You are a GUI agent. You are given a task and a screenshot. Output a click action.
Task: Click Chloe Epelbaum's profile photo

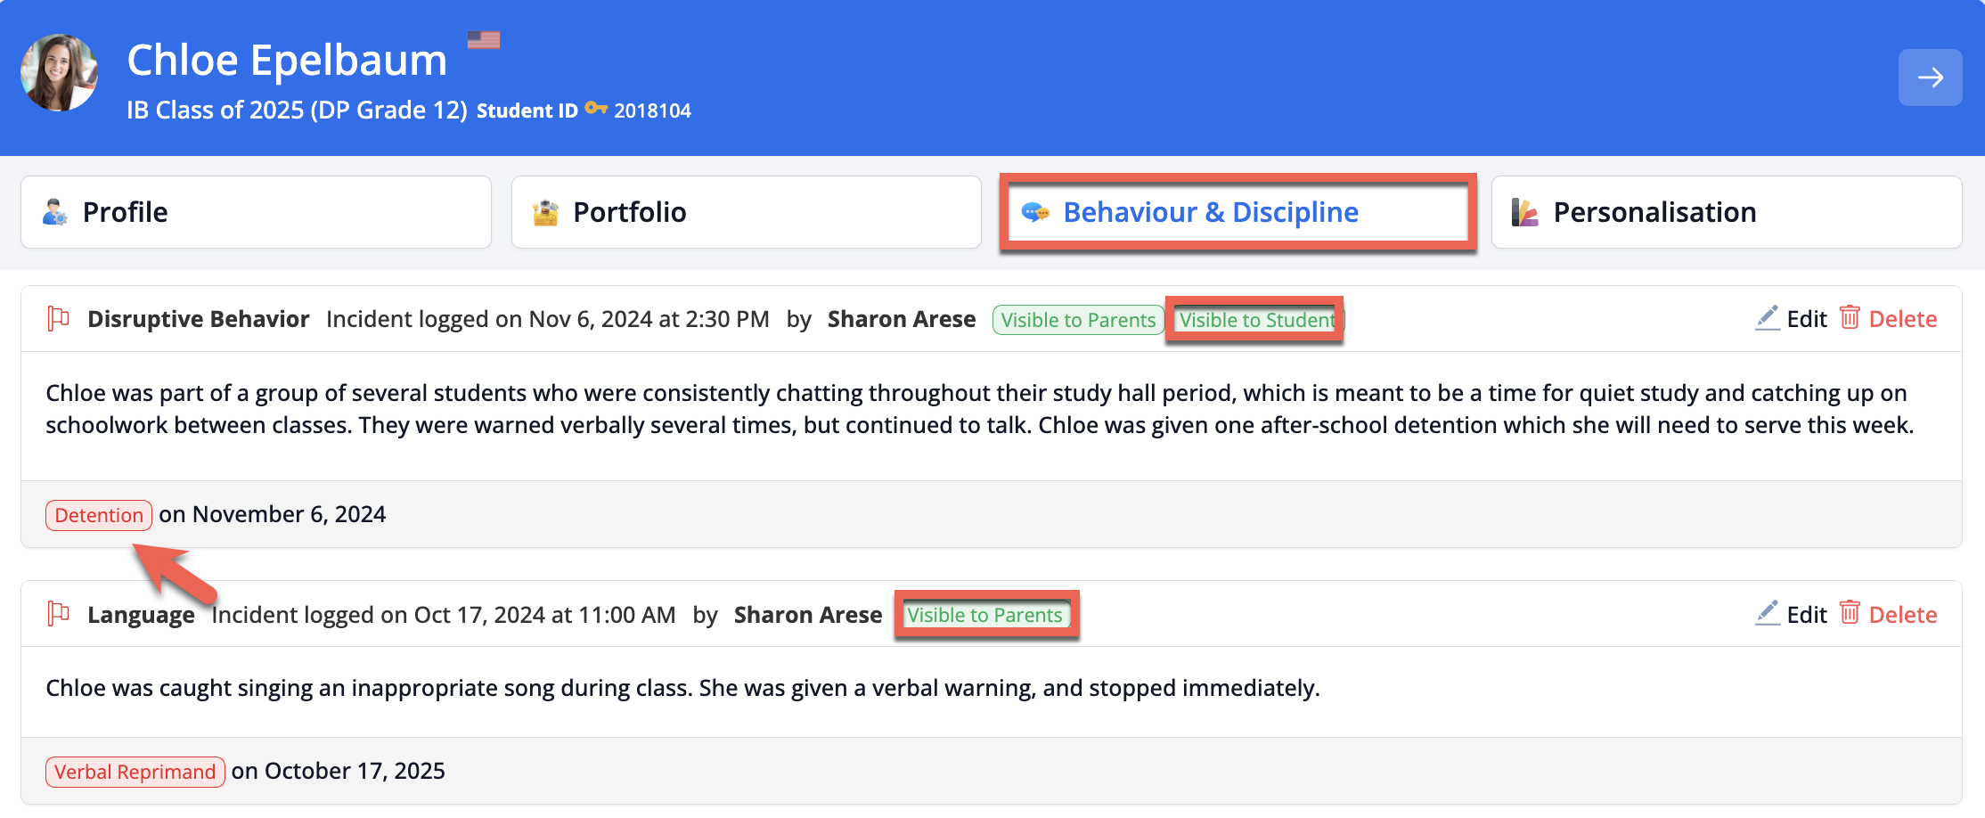point(60,73)
